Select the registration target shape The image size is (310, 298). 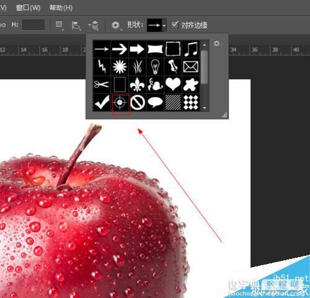pos(120,102)
